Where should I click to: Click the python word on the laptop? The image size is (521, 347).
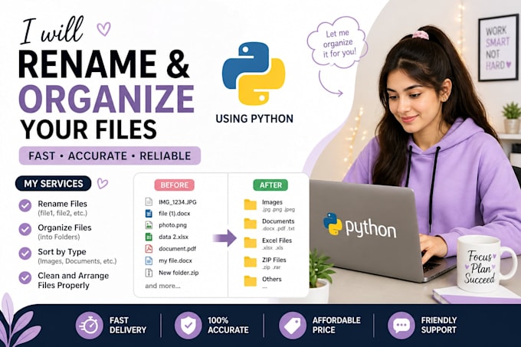click(371, 228)
